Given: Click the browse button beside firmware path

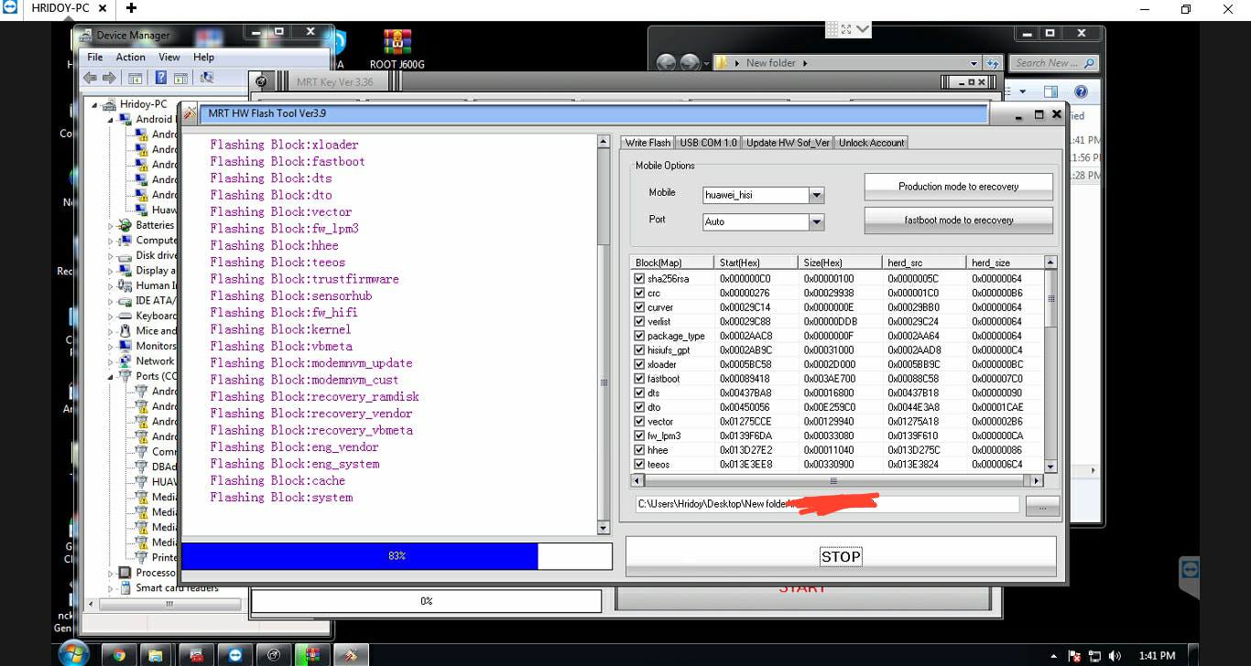Looking at the screenshot, I should click(1043, 505).
